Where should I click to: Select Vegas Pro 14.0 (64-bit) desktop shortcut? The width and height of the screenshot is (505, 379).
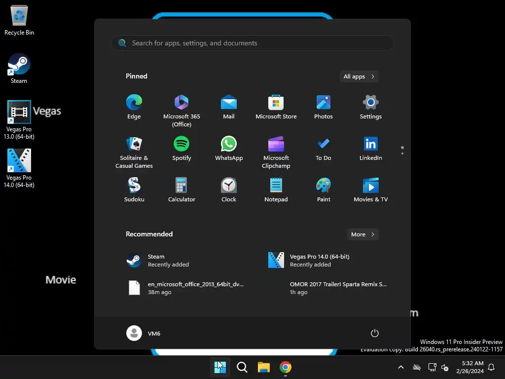(x=19, y=168)
